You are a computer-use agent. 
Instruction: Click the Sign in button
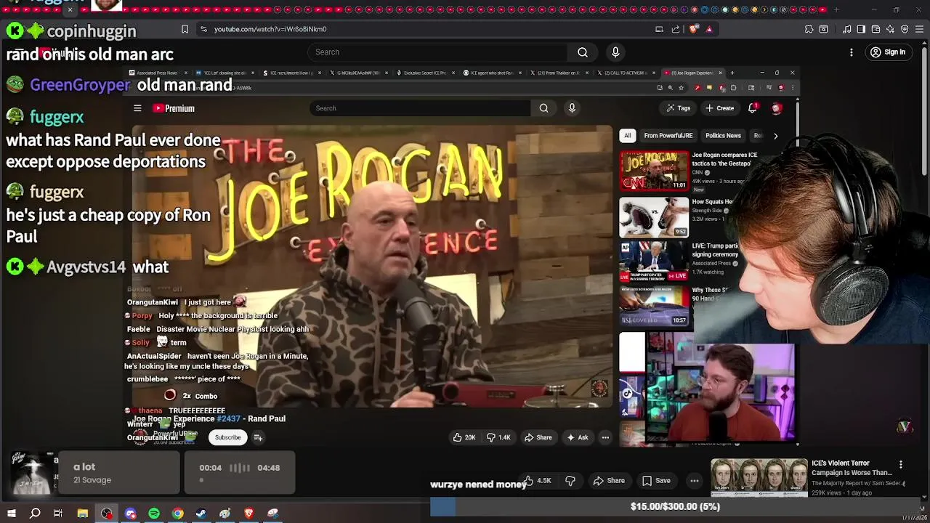pos(888,52)
